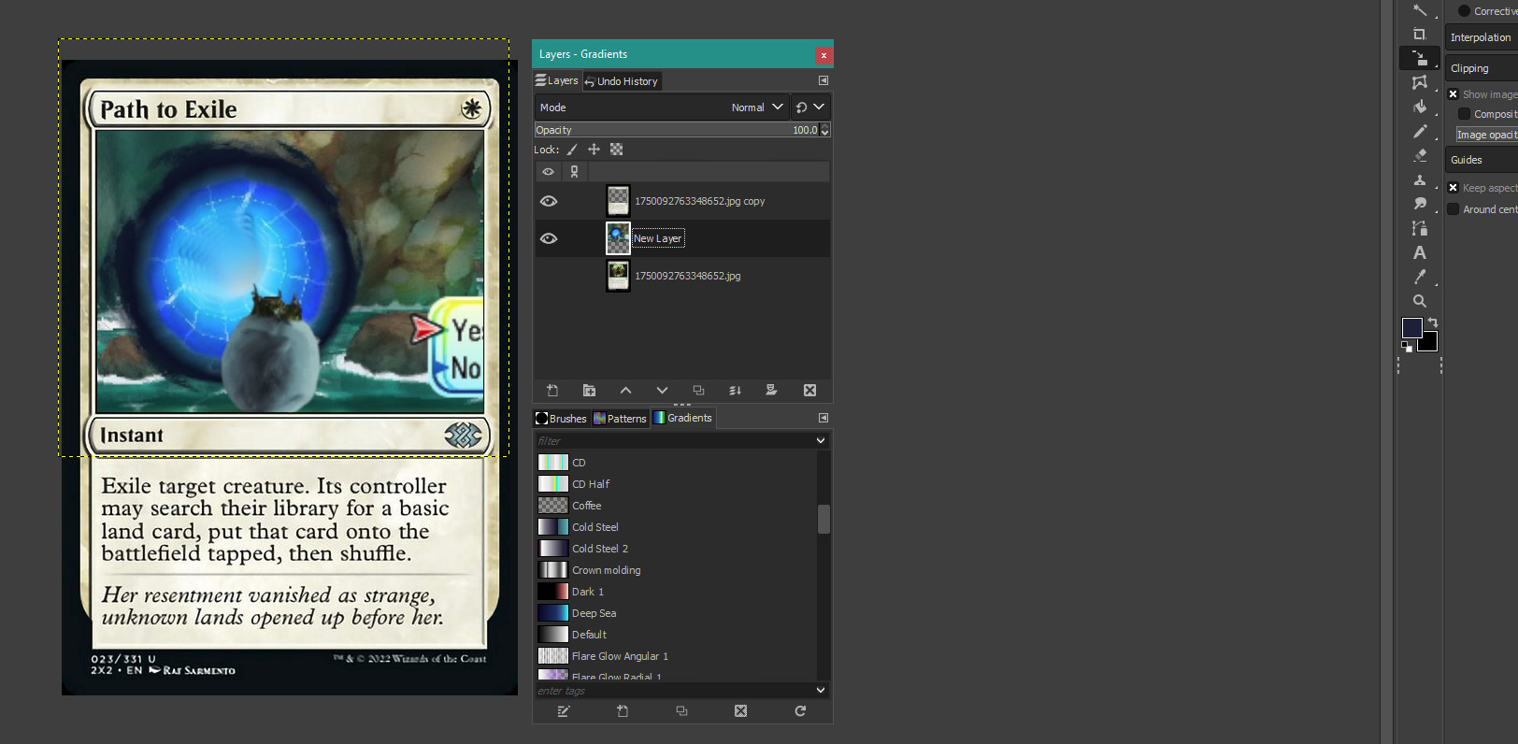Viewport: 1518px width, 744px height.
Task: Select the Zoom magnifier tool
Action: (1419, 301)
